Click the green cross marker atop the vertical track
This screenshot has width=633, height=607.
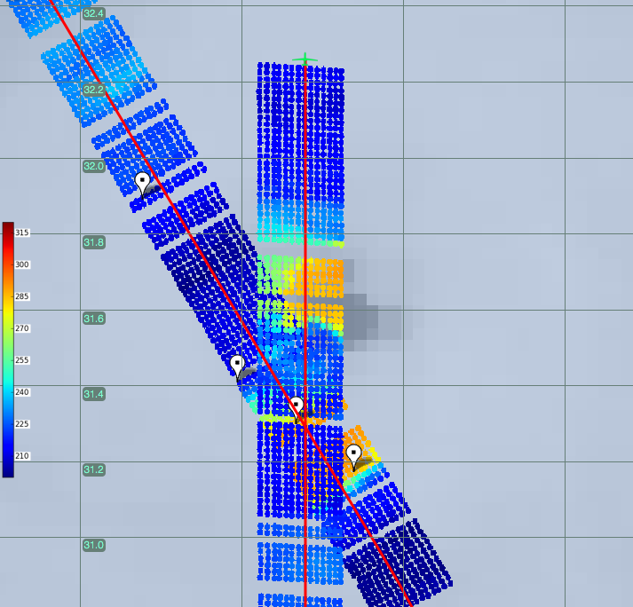coord(305,60)
